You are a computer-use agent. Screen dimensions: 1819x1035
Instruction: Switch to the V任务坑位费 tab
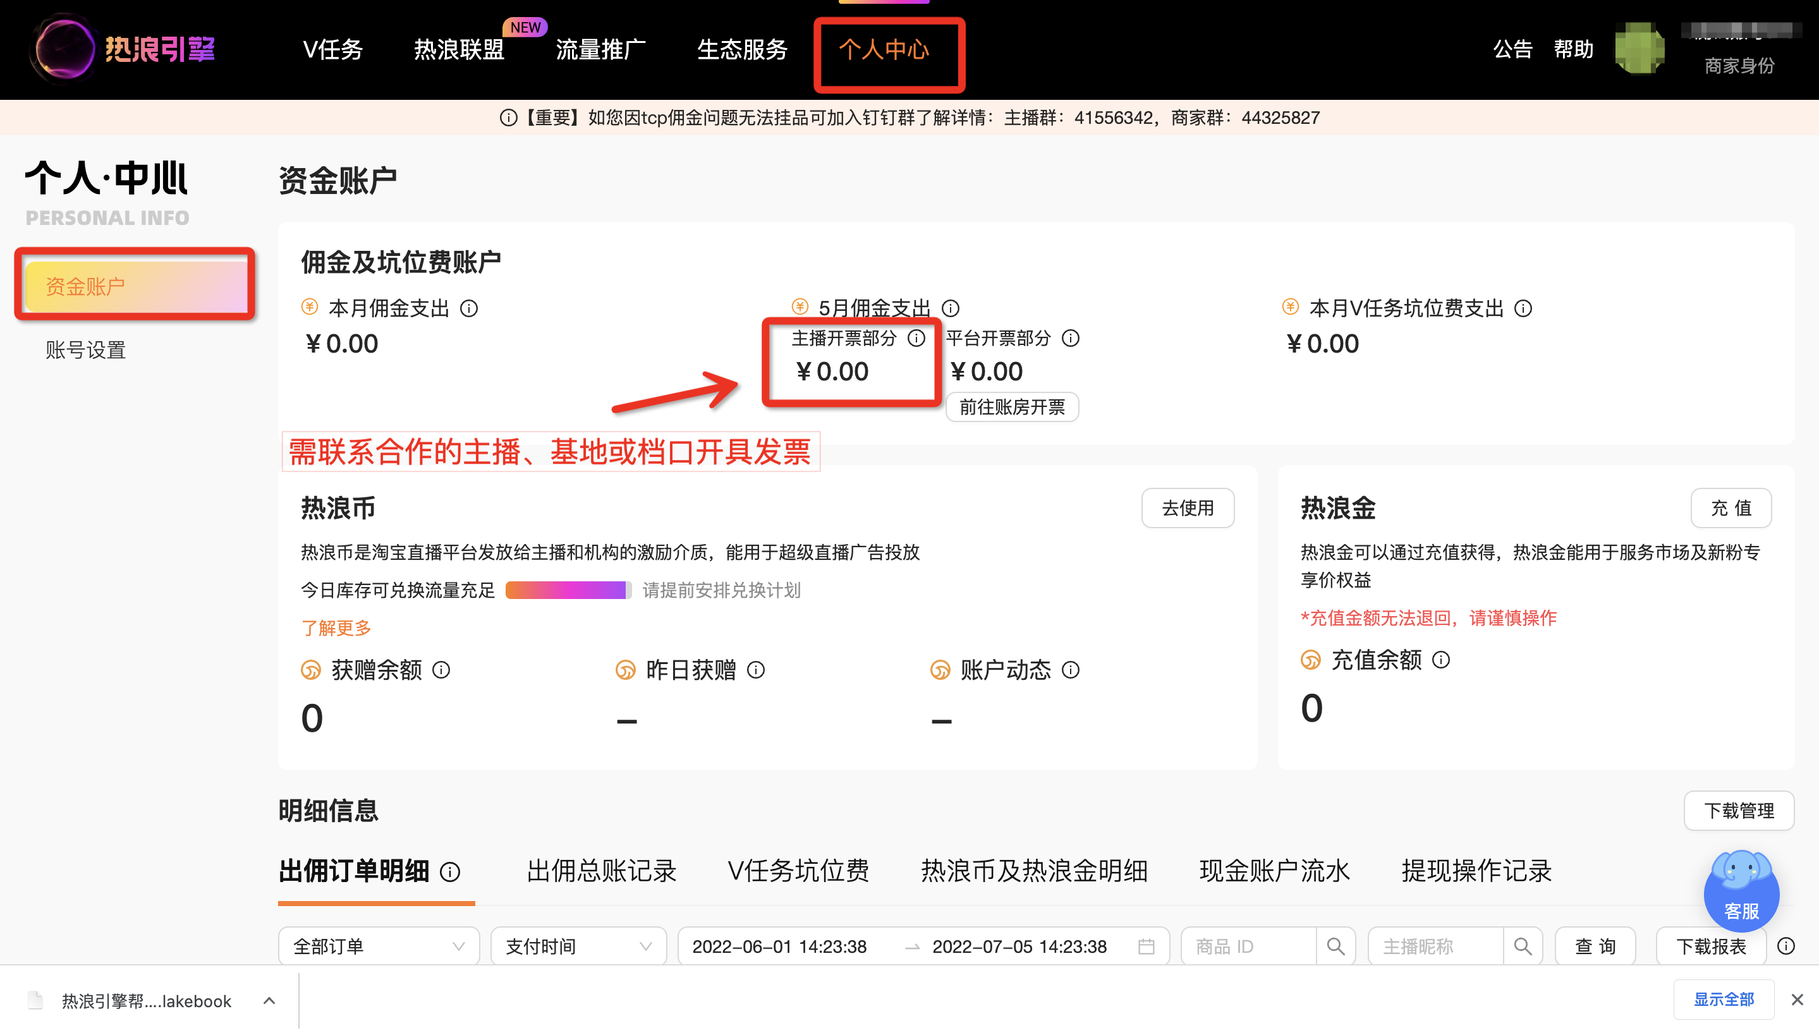798,871
